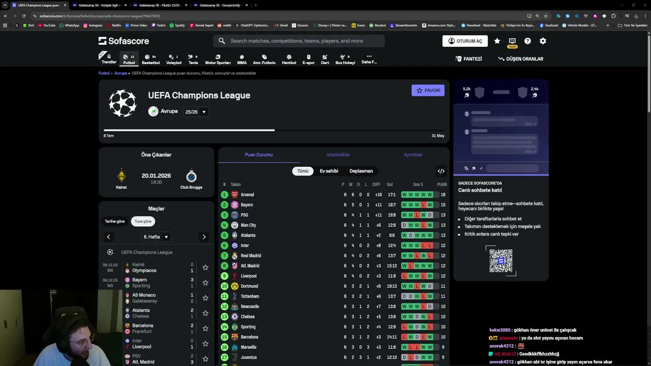Open Arsenal row in standings
The image size is (651, 366).
point(334,195)
